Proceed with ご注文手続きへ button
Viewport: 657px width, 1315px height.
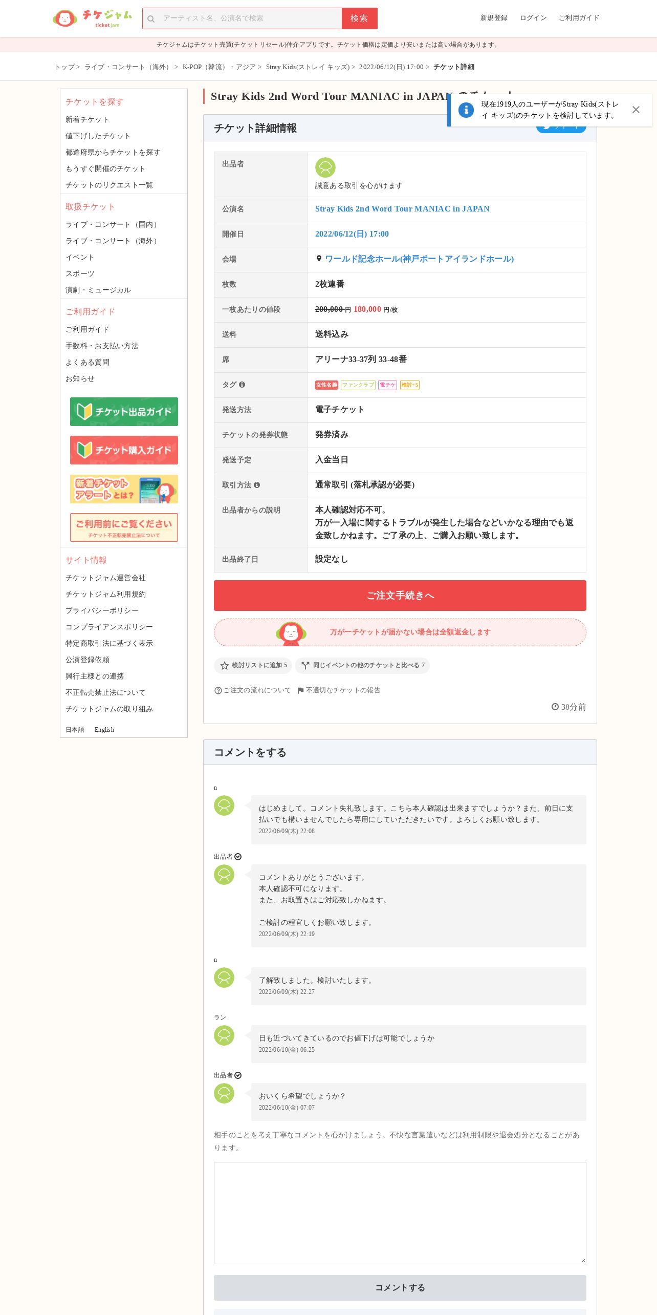pyautogui.click(x=400, y=596)
